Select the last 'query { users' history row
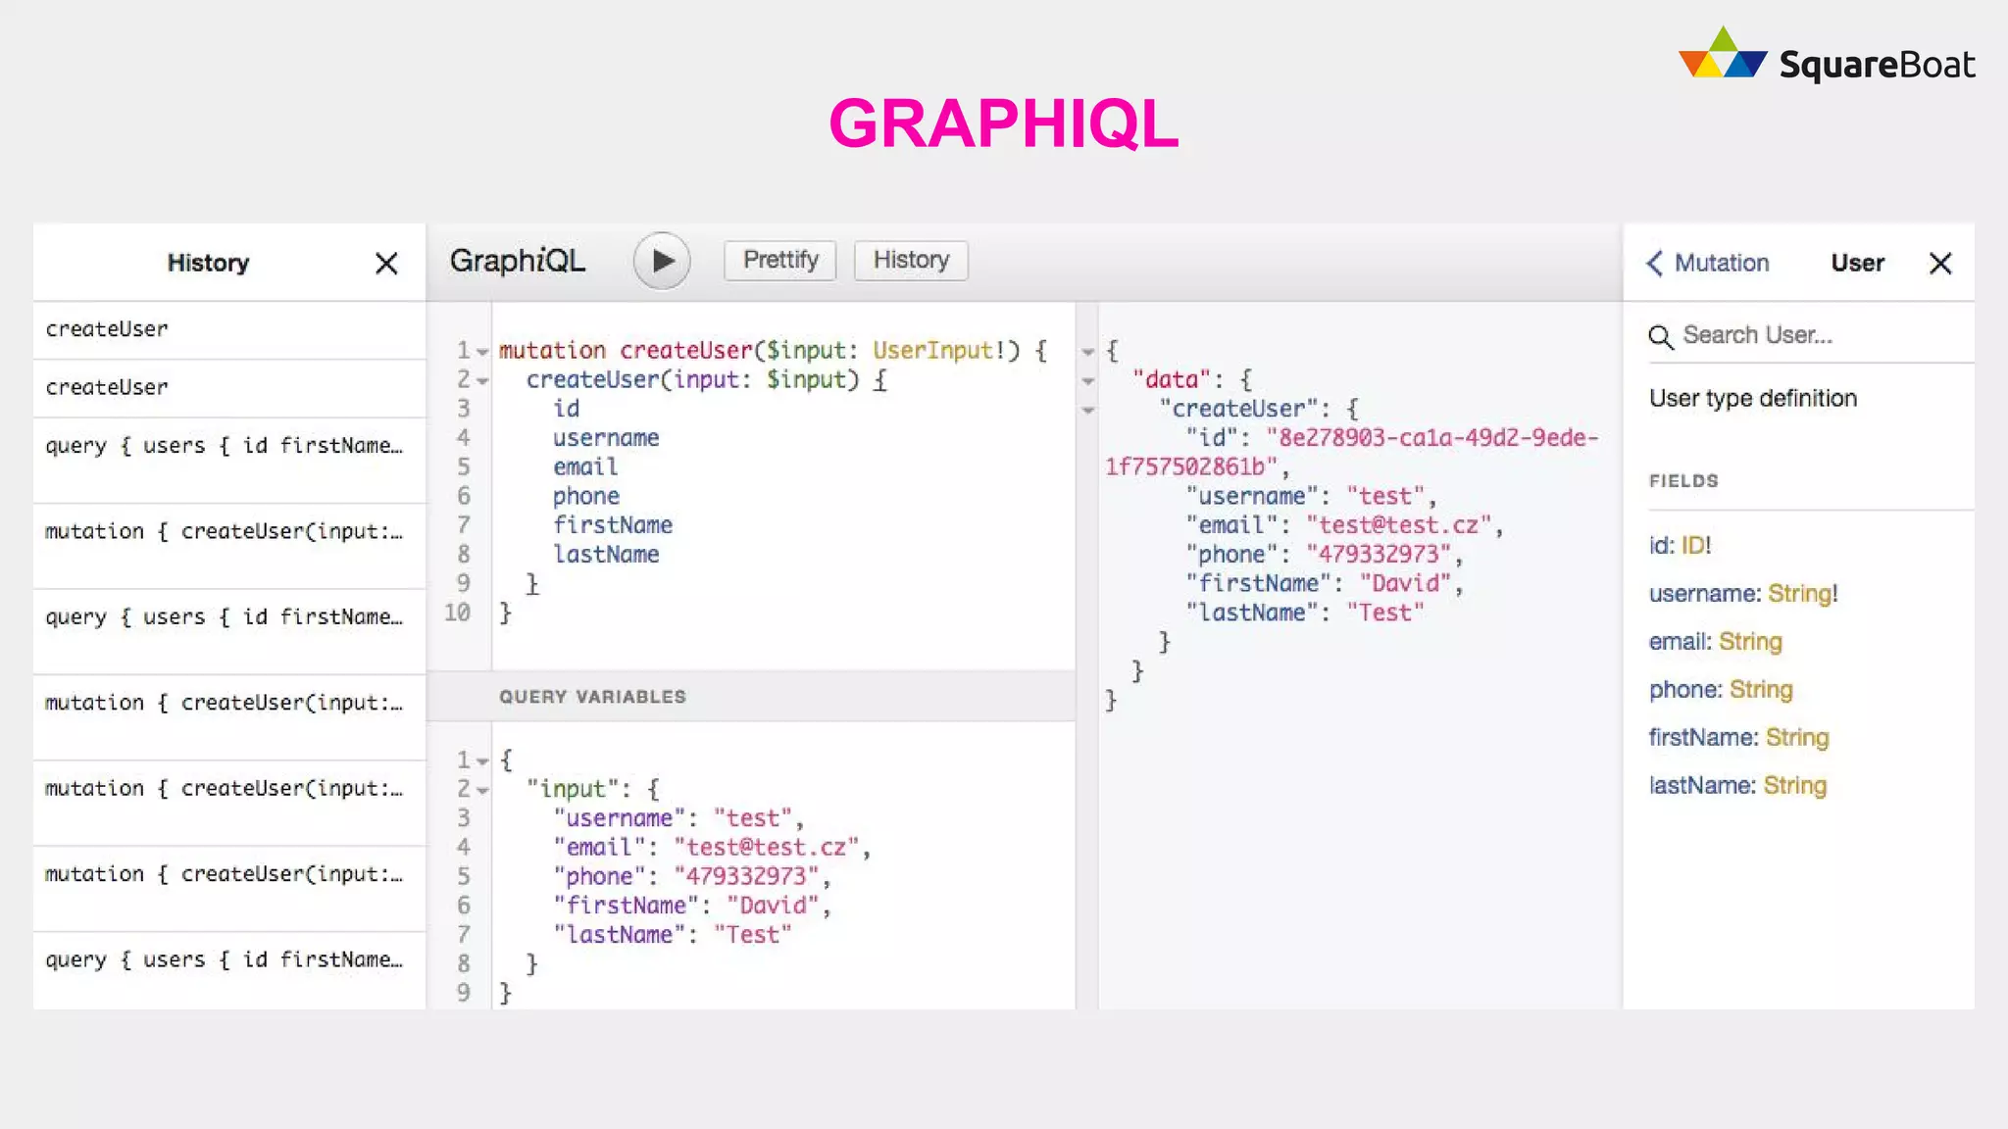 [x=229, y=970]
